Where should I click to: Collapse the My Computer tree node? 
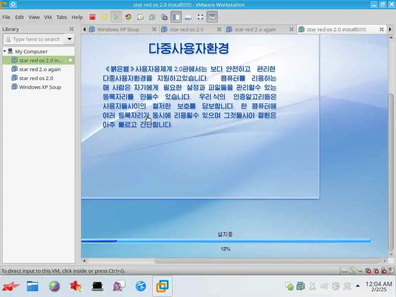pos(5,51)
